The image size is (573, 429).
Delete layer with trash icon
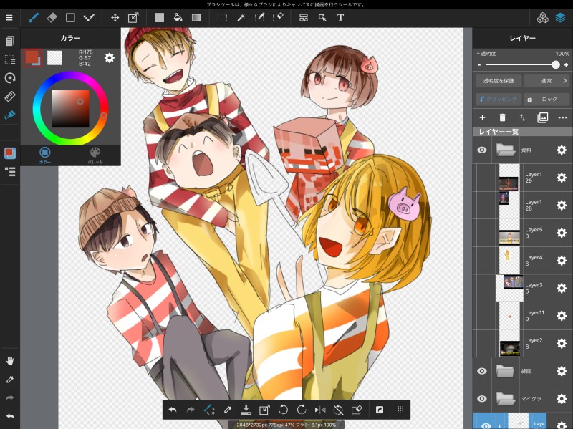(503, 117)
